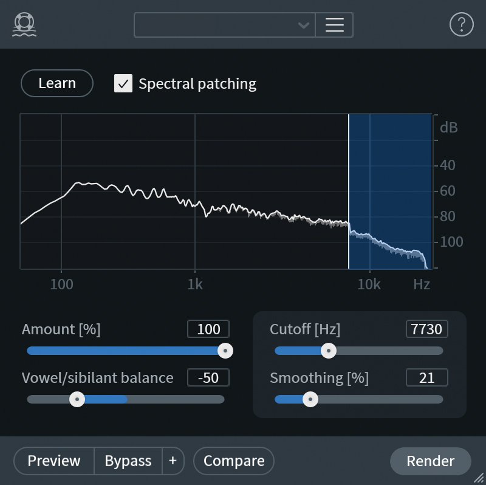Open the preset selection dropdown
This screenshot has height=485, width=486.
225,24
